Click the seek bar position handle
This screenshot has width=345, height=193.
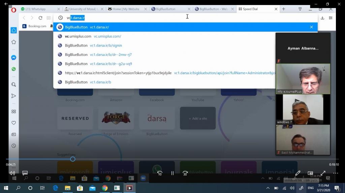[73, 159]
